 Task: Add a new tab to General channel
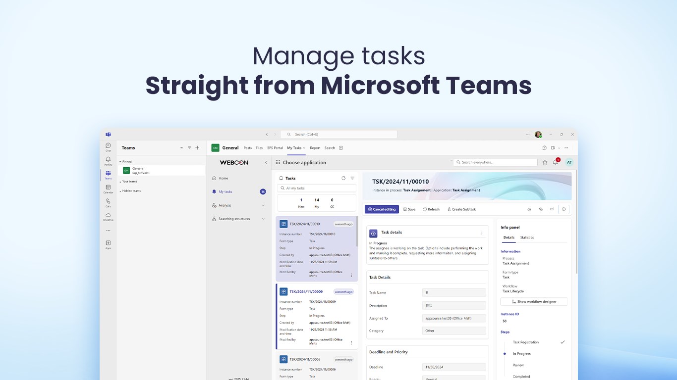tap(341, 147)
